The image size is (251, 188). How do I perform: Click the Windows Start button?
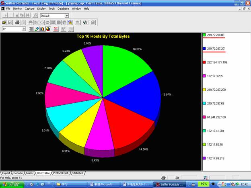pos(12,184)
